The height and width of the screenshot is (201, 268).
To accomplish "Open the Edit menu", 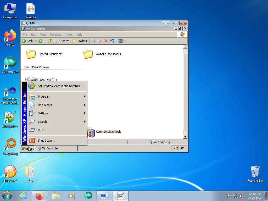I will [x=33, y=35].
